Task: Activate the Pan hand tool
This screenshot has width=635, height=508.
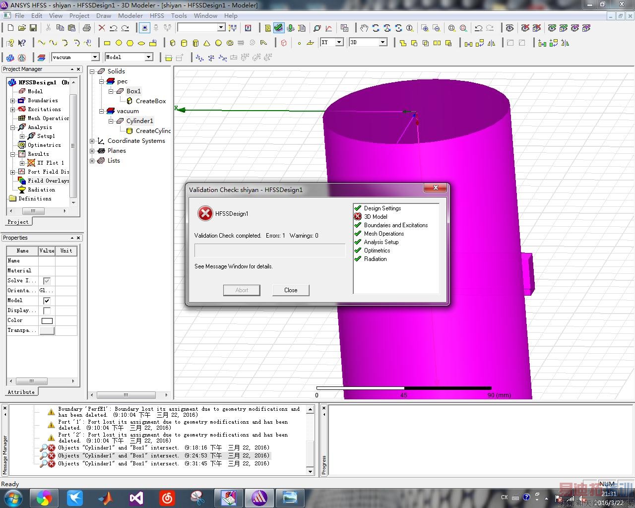Action: coord(364,28)
